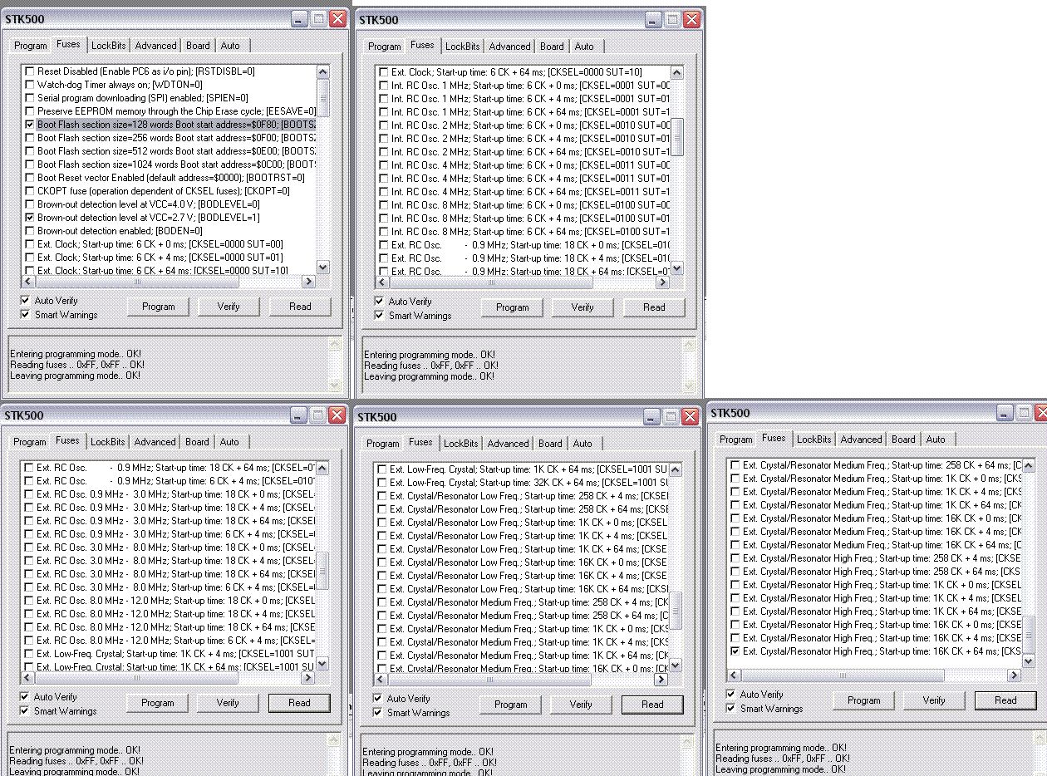This screenshot has height=776, width=1047.
Task: Open Advanced tab in top-middle STK500 window
Action: 509,47
